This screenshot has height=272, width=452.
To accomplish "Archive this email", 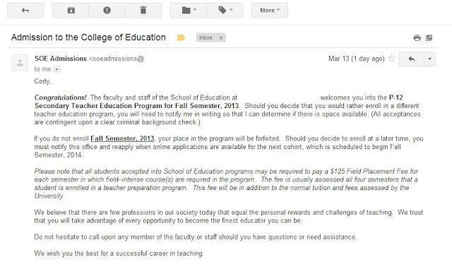I will pos(71,11).
